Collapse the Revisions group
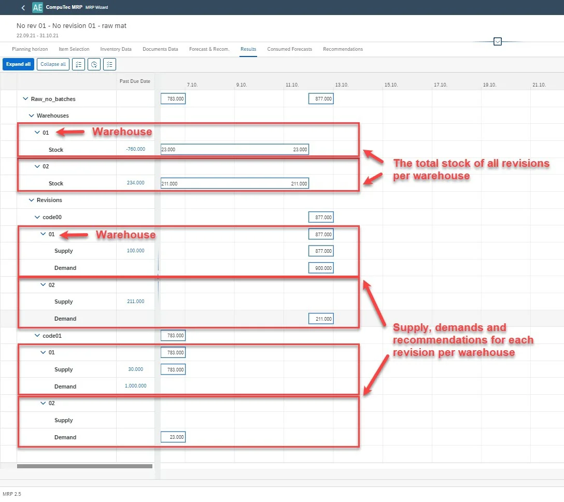 (x=31, y=200)
